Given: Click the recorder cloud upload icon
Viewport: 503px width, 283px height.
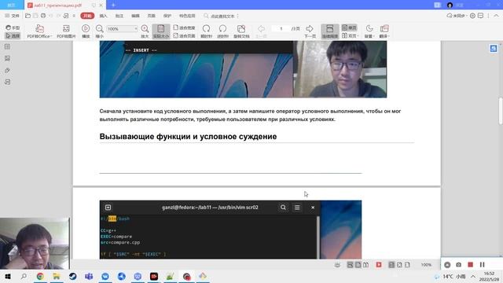Looking at the screenshot, I should point(447,265).
